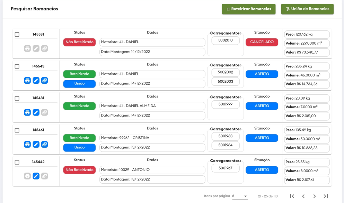
Task: Print romaneio 145543
Action: (27, 81)
